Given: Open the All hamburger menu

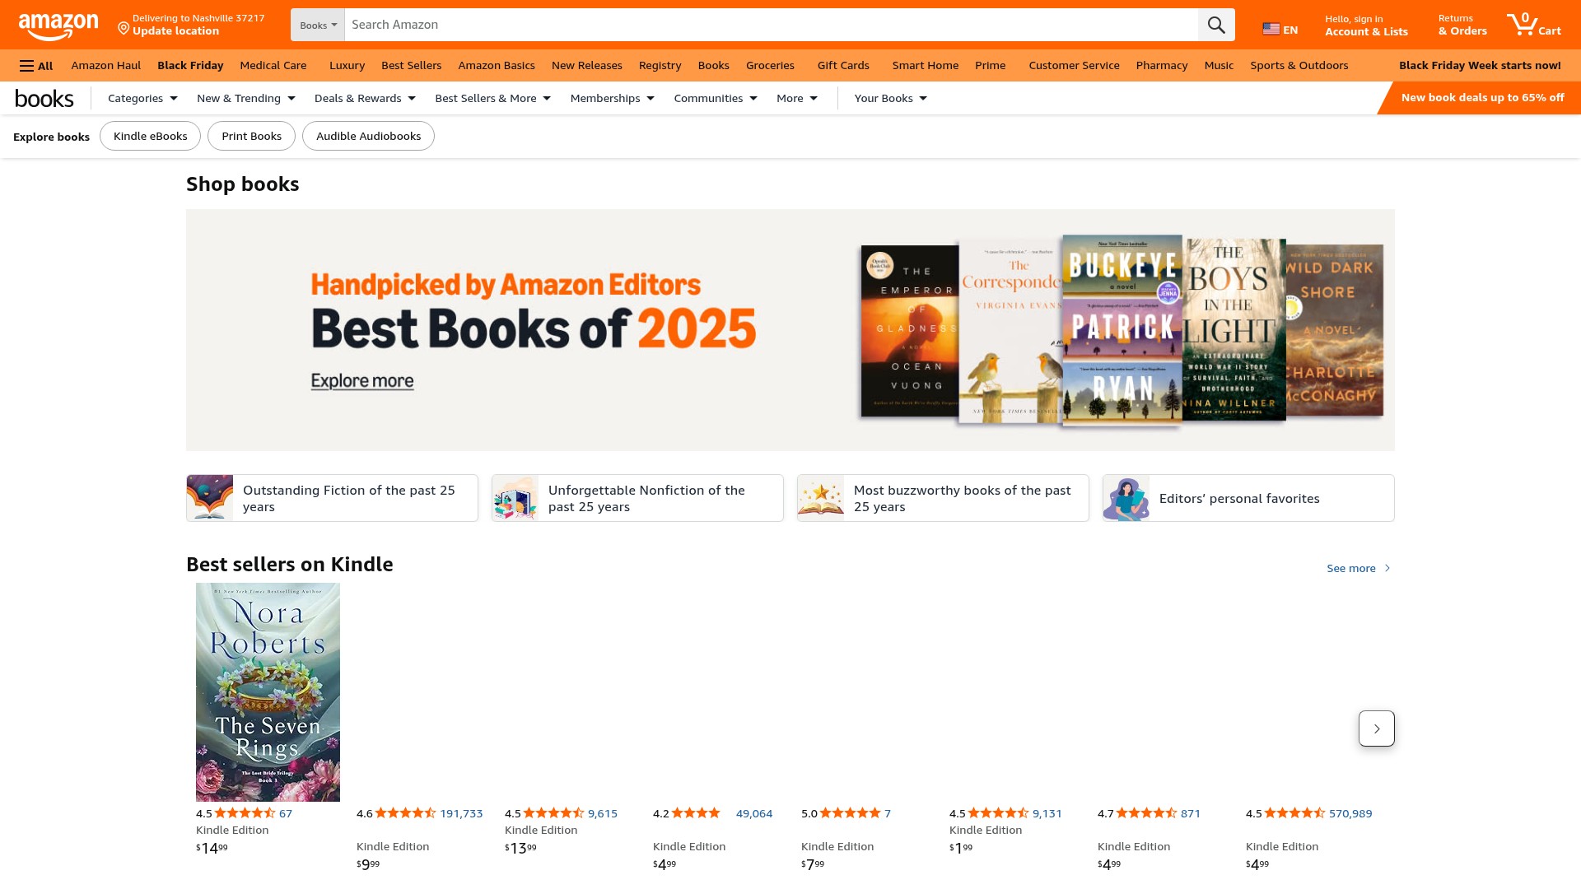Looking at the screenshot, I should pos(36,66).
